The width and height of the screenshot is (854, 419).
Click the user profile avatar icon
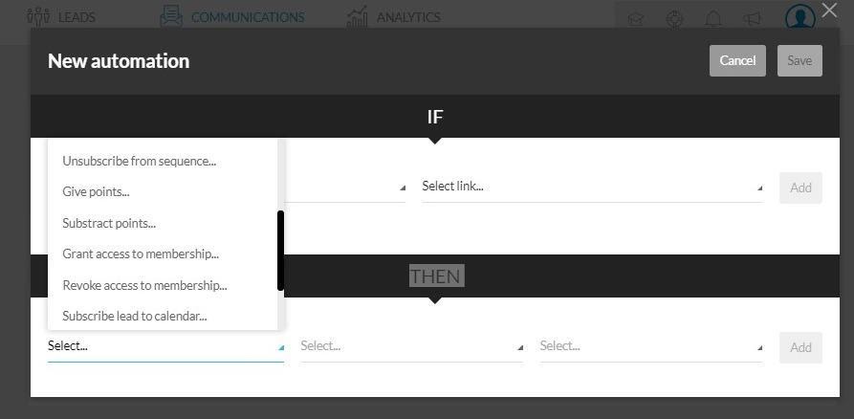tap(800, 16)
